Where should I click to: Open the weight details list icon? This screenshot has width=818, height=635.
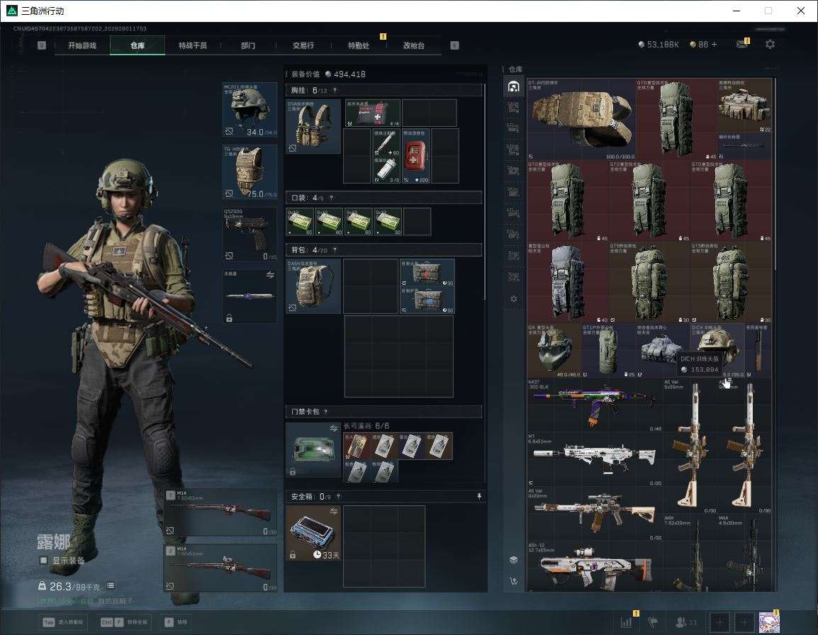point(111,585)
